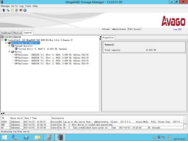Image resolution: width=188 pixels, height=141 pixels.
Task: Open the Manage menu
Action: (5, 6)
